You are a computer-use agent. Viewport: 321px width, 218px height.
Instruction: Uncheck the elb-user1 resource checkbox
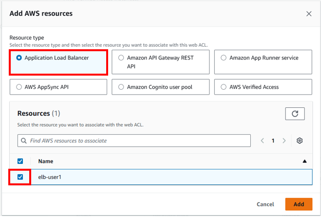[x=20, y=177]
